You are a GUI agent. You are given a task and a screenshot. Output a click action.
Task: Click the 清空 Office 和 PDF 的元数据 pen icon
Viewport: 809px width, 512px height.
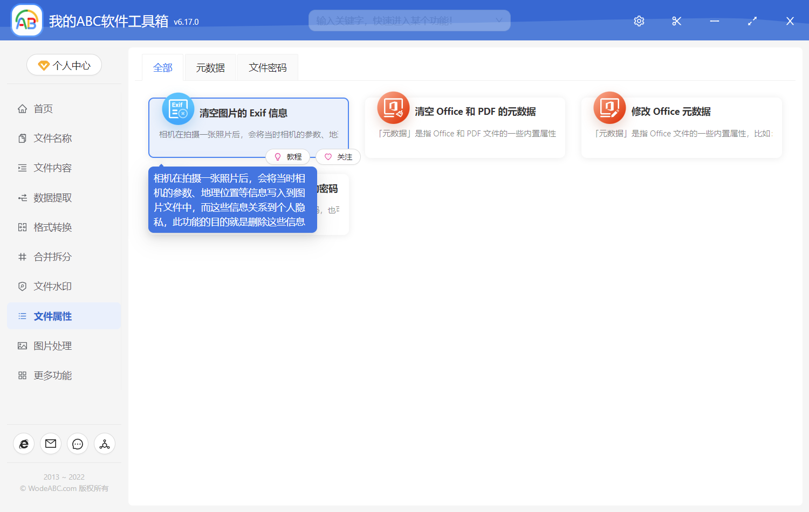tap(393, 108)
